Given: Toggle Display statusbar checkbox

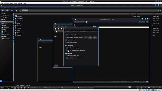Looking at the screenshot, I should (x=66, y=40).
